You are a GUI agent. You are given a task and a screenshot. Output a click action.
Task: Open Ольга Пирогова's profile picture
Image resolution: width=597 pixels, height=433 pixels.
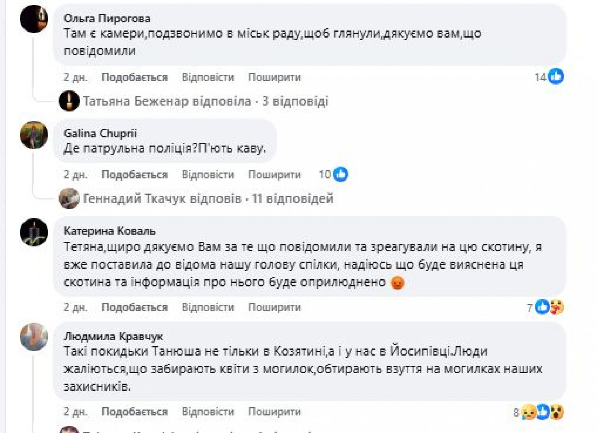[34, 19]
